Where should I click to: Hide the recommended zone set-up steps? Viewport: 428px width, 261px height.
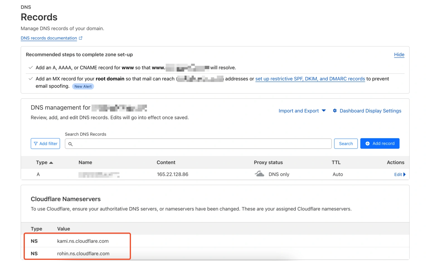399,55
